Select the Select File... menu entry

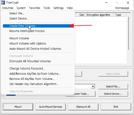[x=17, y=13]
